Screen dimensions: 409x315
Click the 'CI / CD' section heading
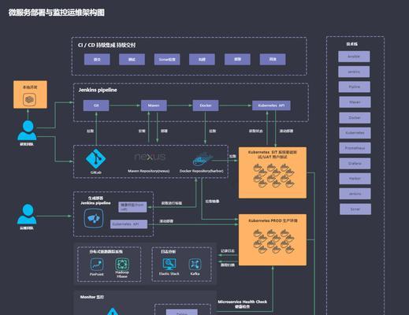tap(106, 45)
